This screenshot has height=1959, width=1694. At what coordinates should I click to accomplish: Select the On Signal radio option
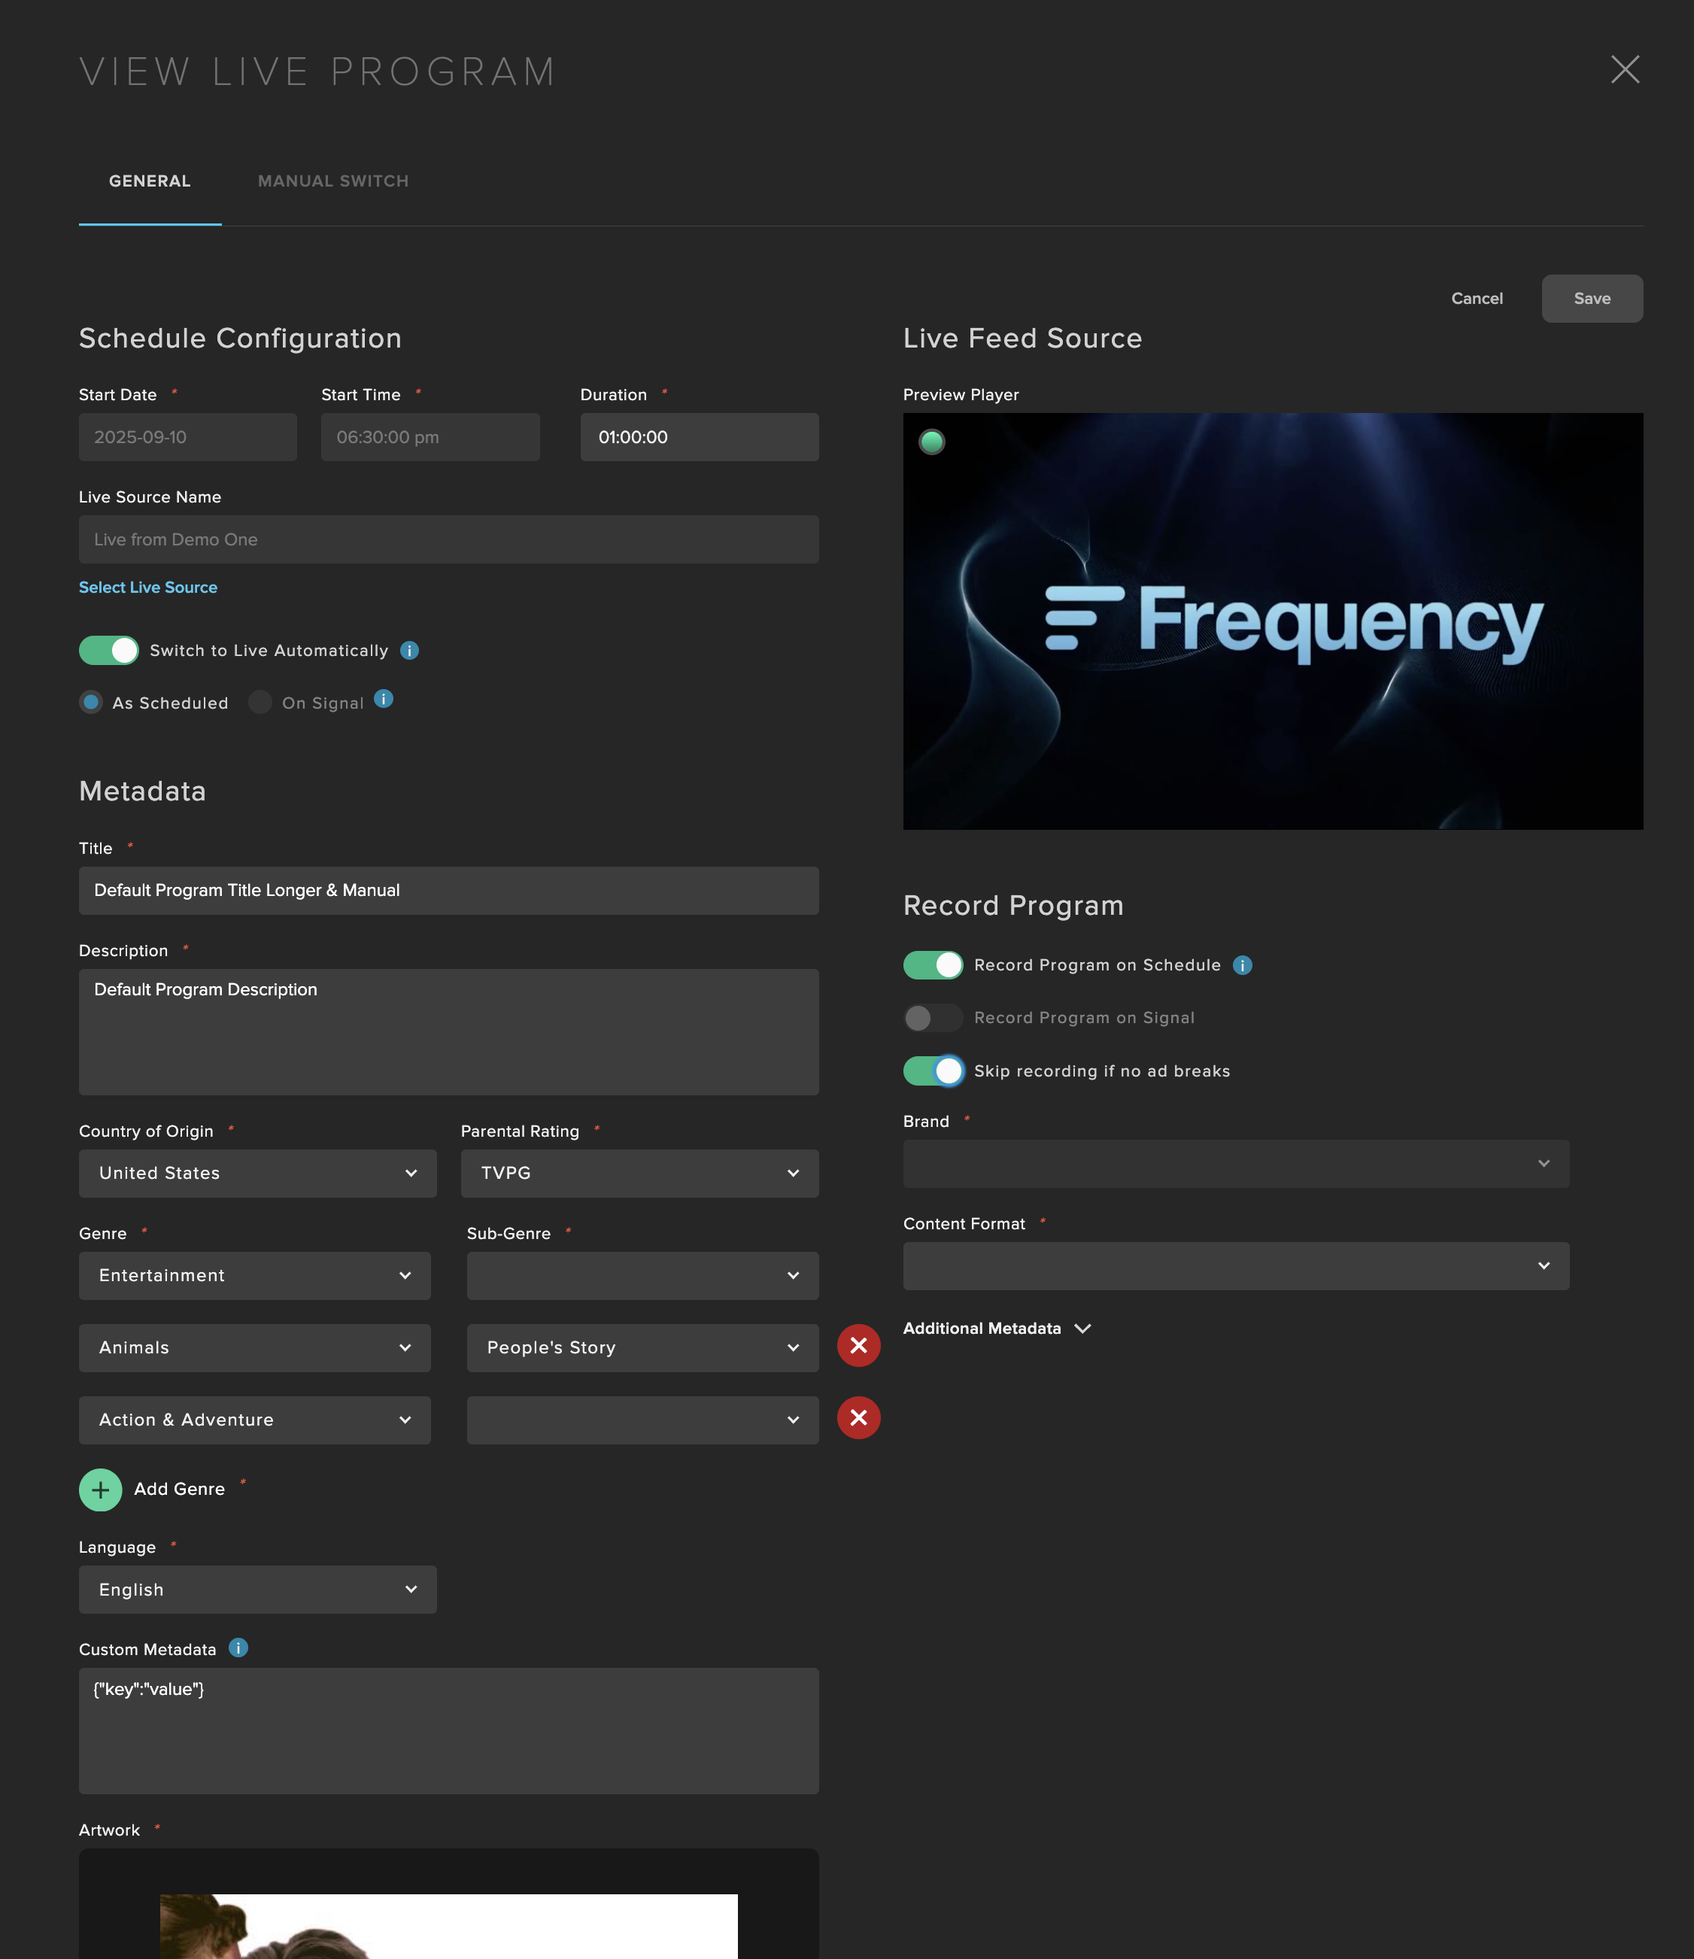pyautogui.click(x=260, y=703)
